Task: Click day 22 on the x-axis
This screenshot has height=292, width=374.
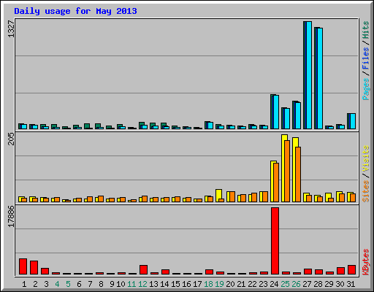Action: (x=252, y=284)
